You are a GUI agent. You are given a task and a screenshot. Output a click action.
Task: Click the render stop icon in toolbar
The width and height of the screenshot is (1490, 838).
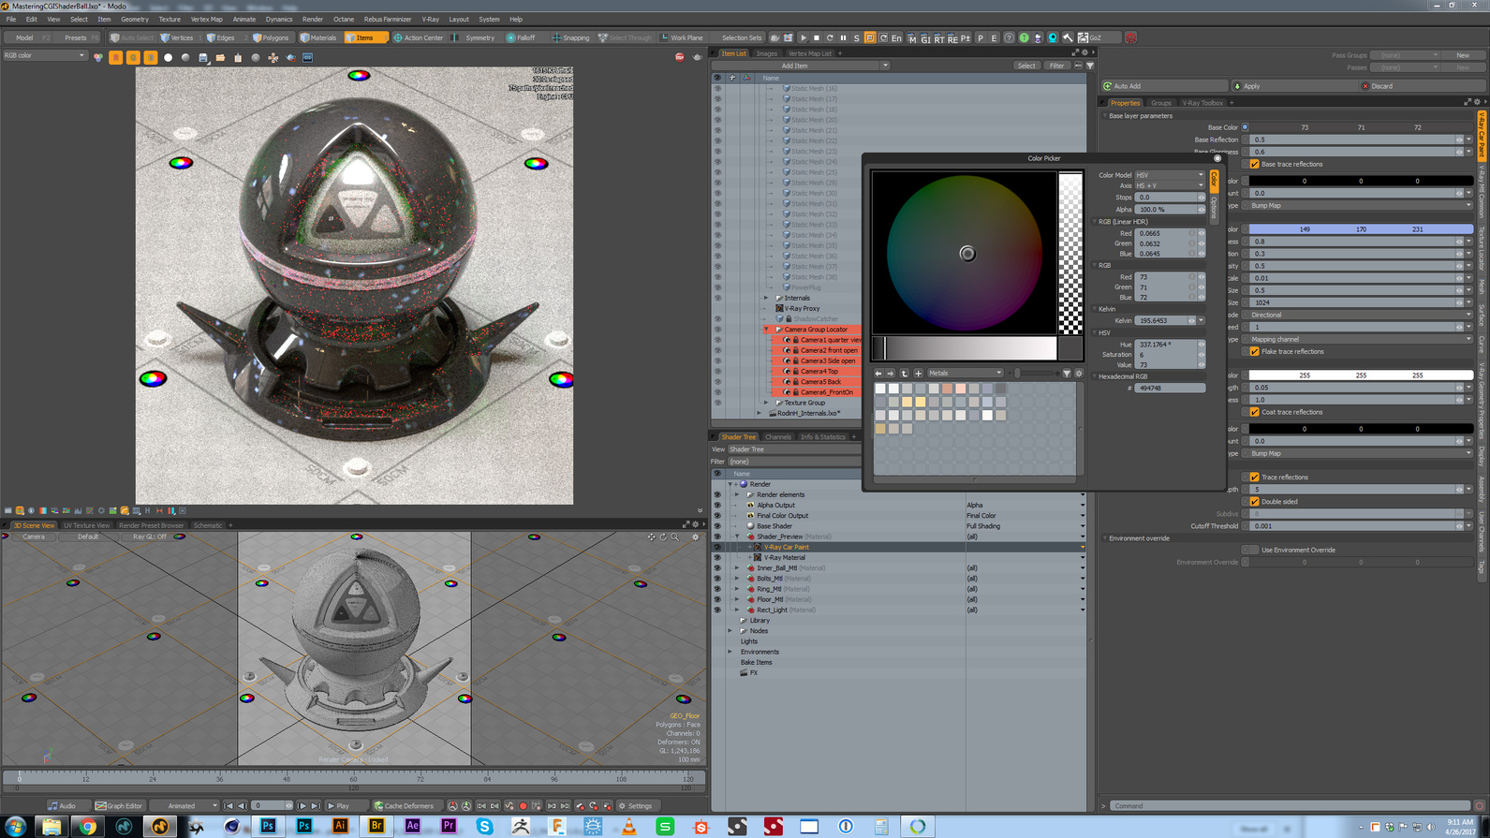click(x=817, y=37)
